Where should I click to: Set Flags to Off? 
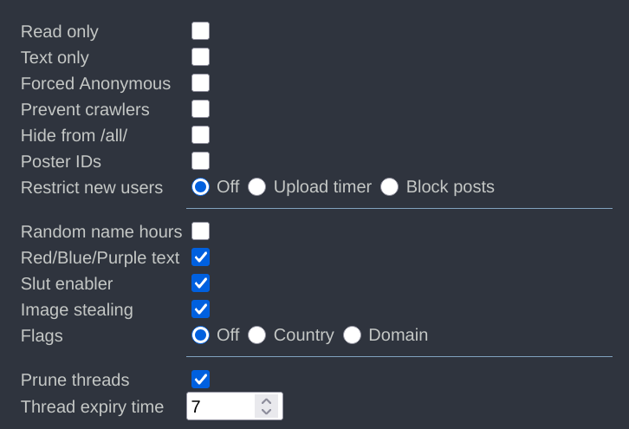click(x=200, y=335)
